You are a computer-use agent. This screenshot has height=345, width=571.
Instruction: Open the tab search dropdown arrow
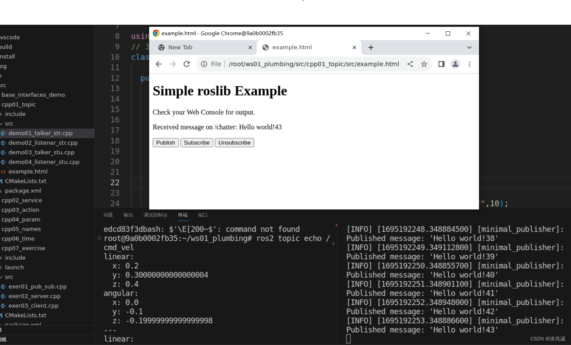(x=469, y=47)
